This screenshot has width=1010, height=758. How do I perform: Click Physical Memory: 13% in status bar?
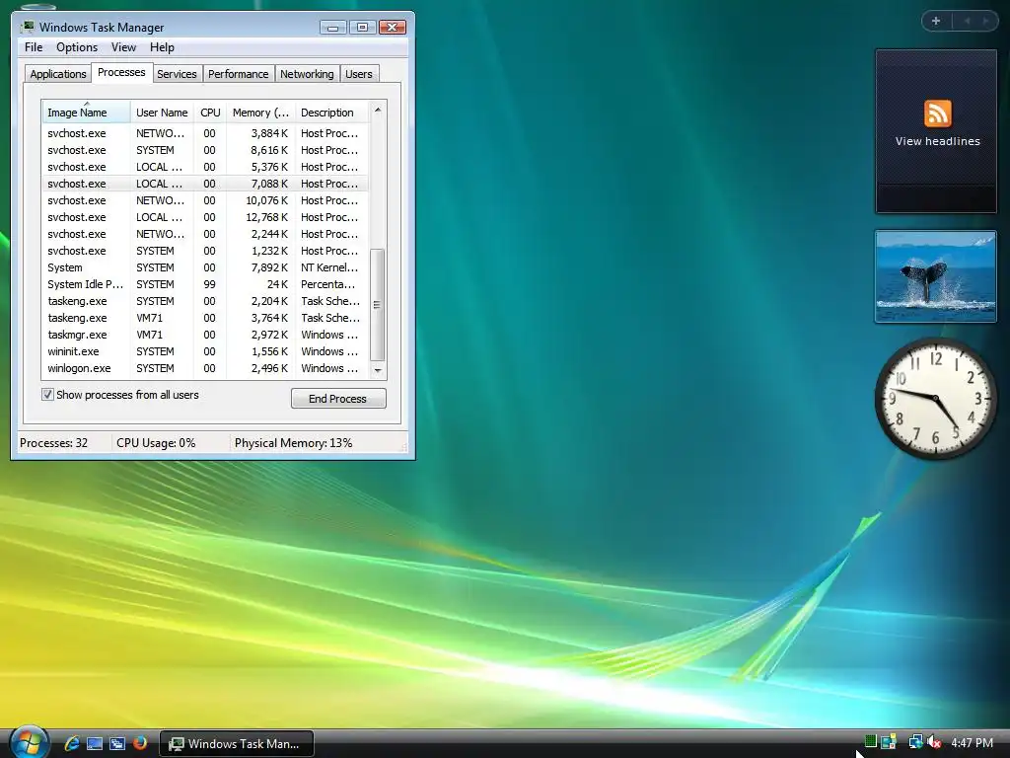[293, 443]
